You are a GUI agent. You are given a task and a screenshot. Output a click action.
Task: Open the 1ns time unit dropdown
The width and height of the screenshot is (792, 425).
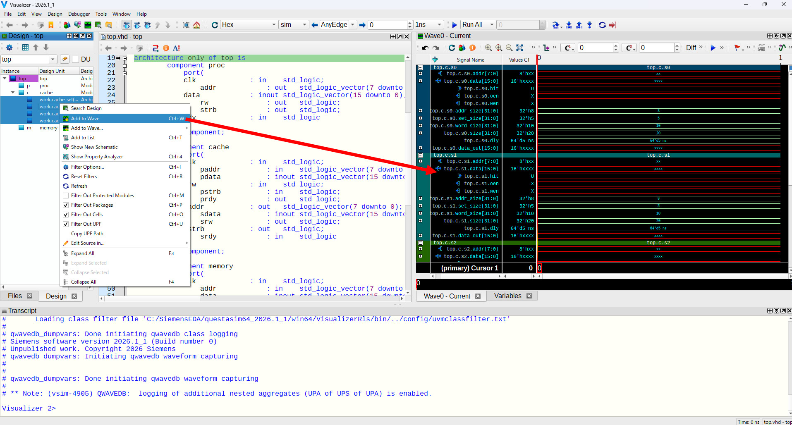[439, 25]
